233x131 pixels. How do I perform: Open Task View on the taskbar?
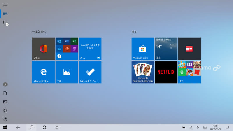[x=57, y=128]
